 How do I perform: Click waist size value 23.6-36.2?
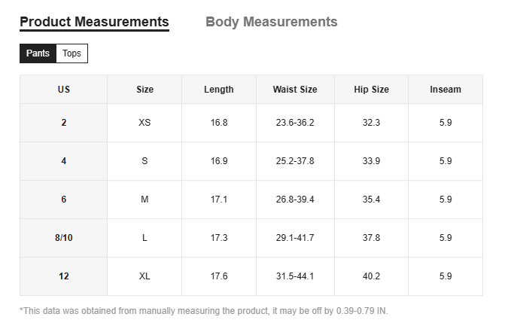click(295, 123)
